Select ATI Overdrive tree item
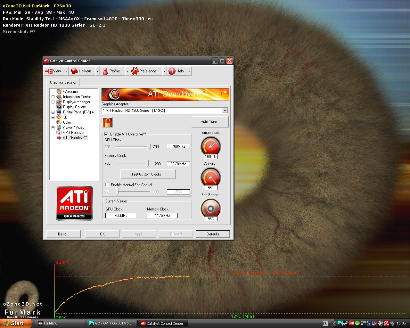This screenshot has width=410, height=328. click(x=75, y=138)
